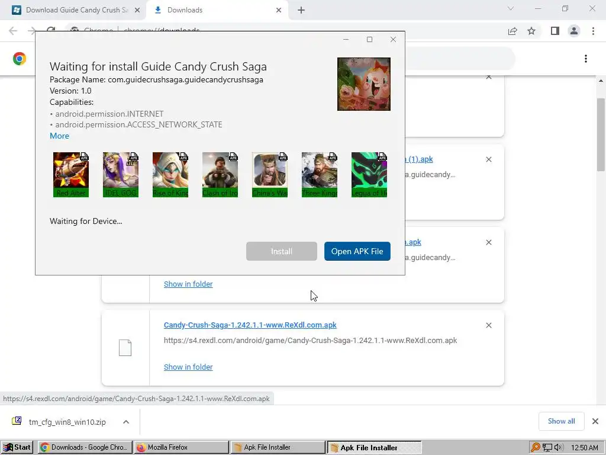Viewport: 606px width, 455px height.
Task: Click the Red Alter app thumbnail
Action: pos(71,175)
